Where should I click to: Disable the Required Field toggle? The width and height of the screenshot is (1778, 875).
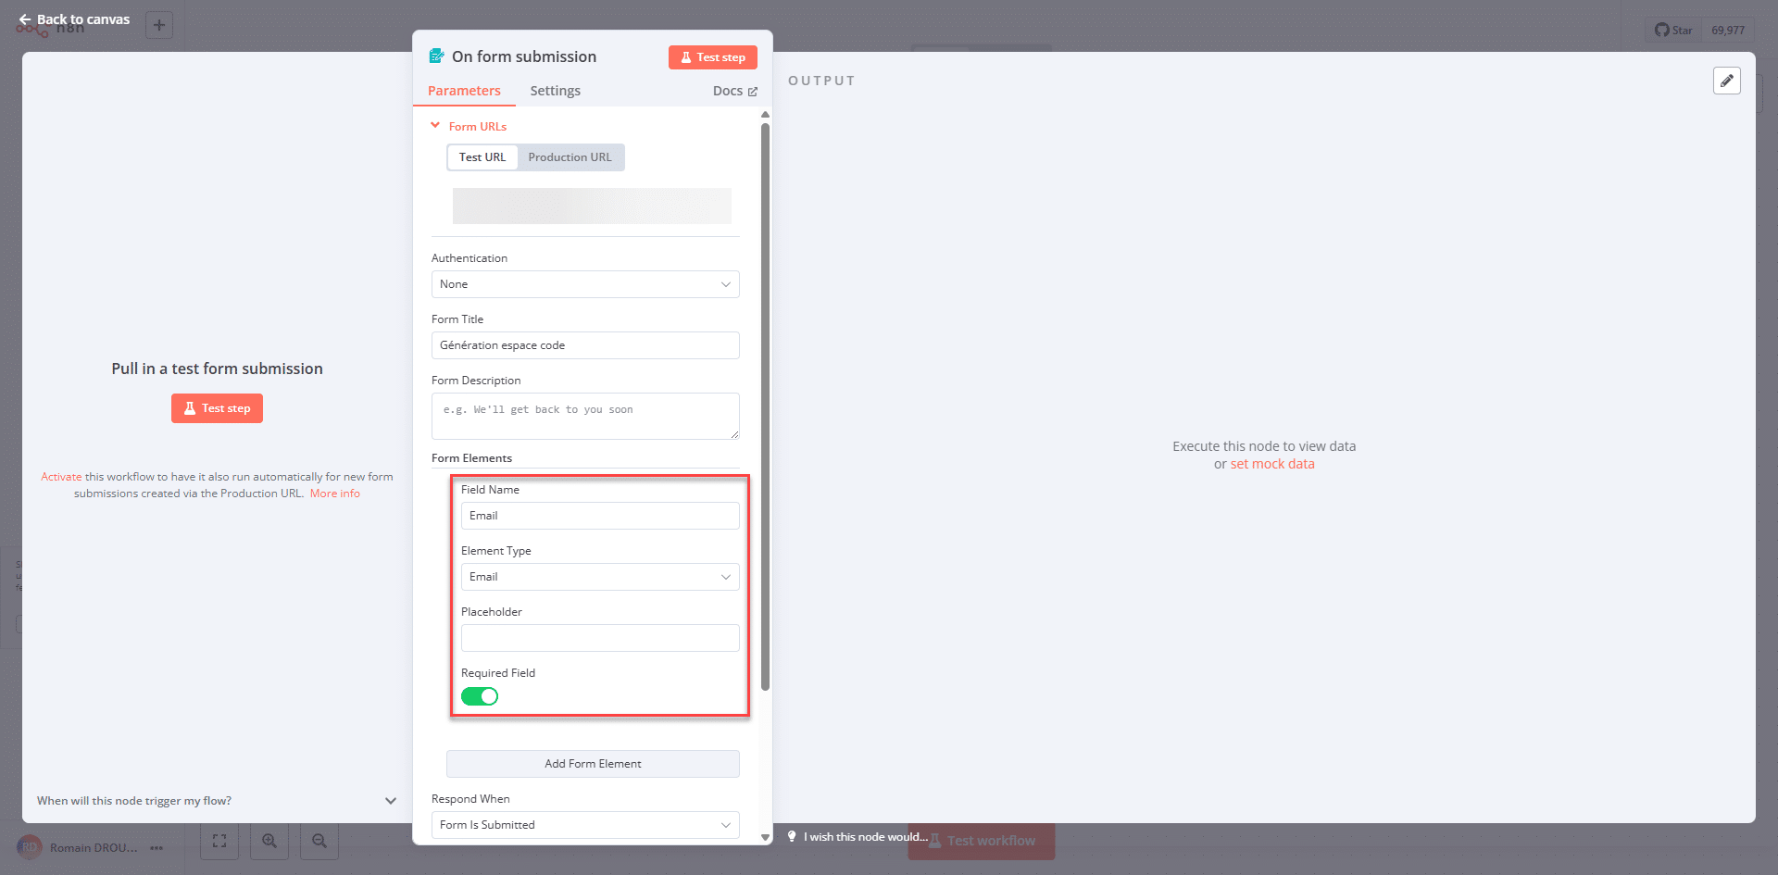pyautogui.click(x=480, y=696)
